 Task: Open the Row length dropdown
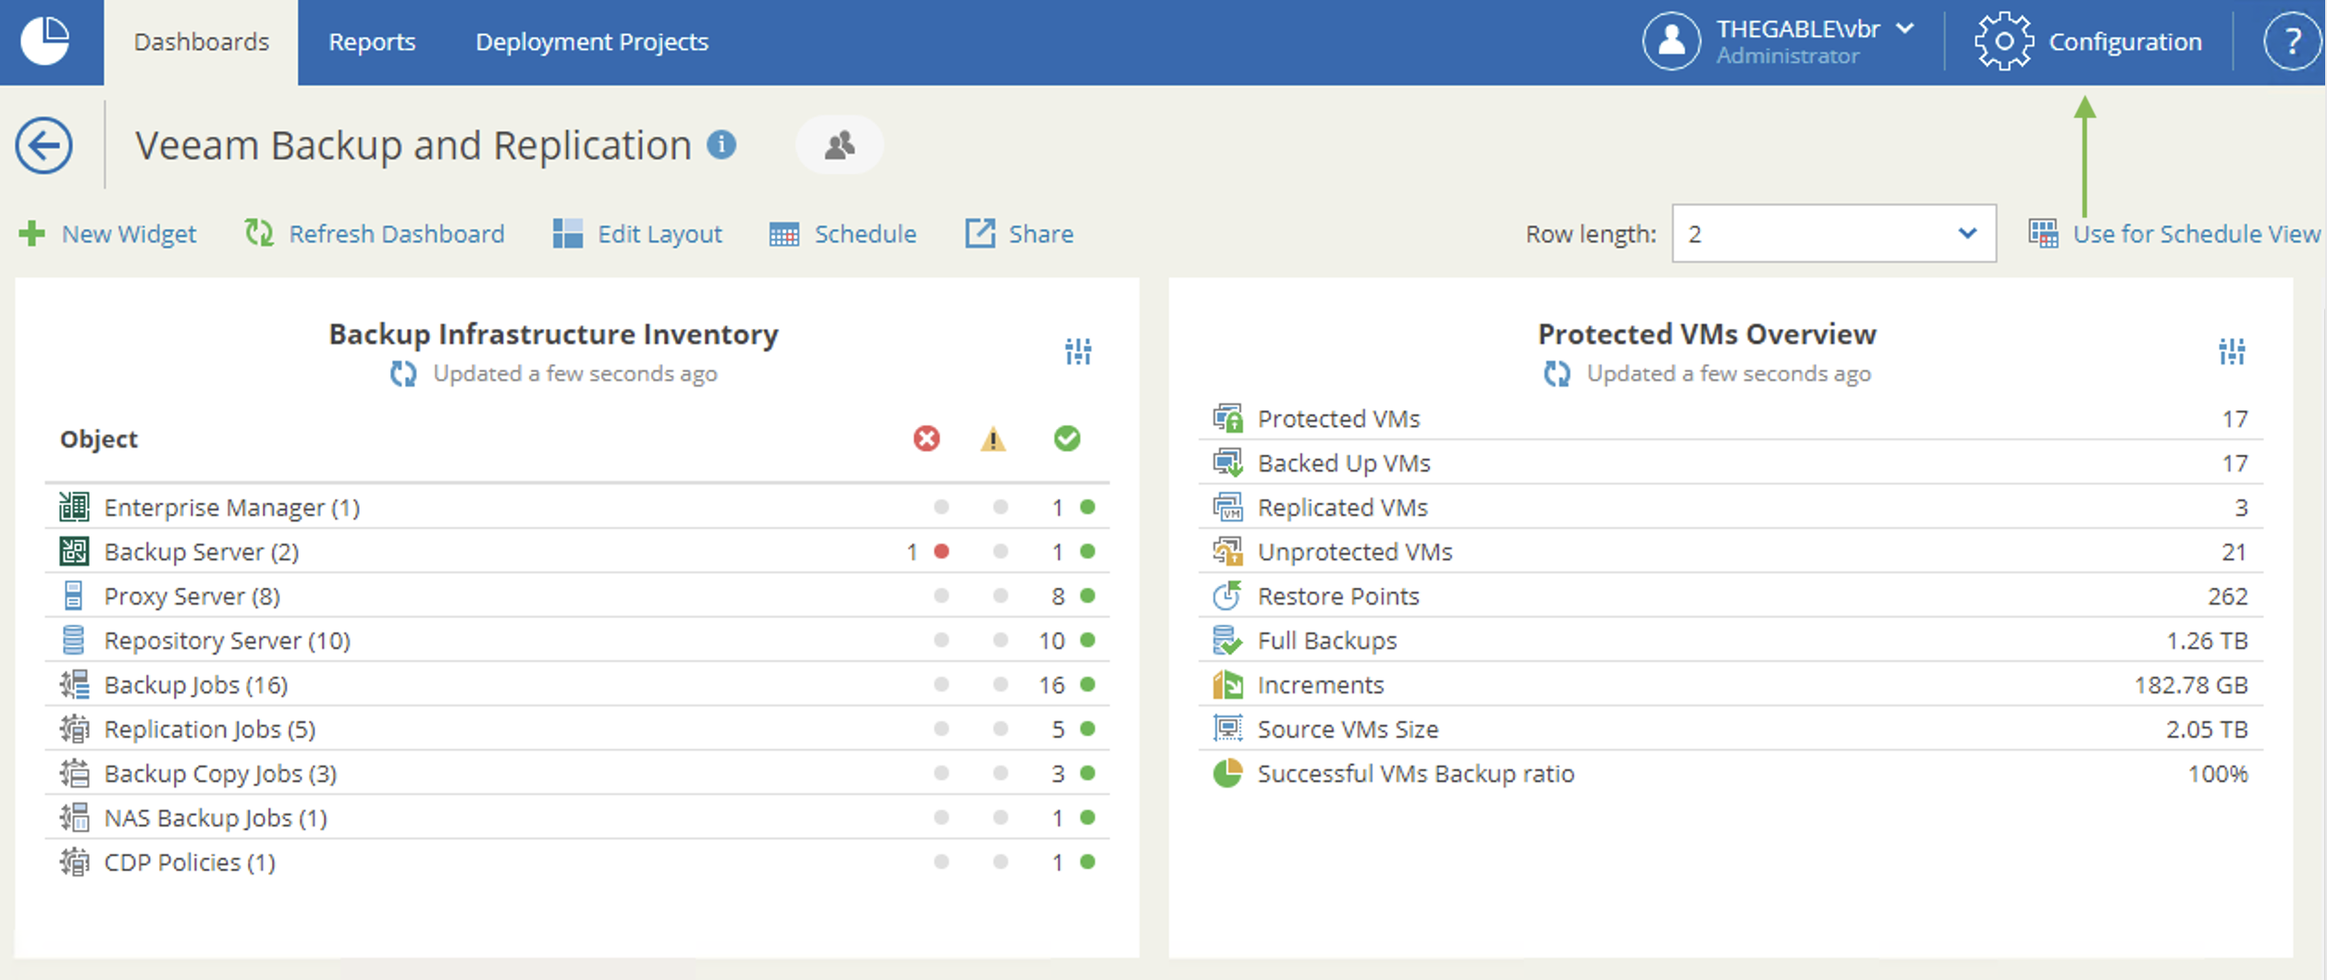(x=1833, y=234)
